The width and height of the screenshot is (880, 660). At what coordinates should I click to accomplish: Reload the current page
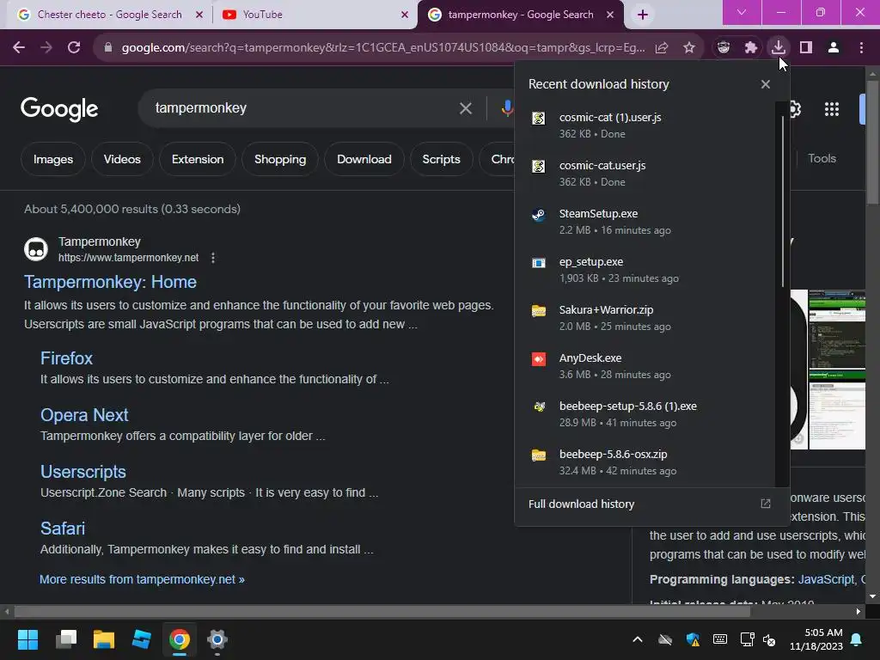click(x=74, y=48)
